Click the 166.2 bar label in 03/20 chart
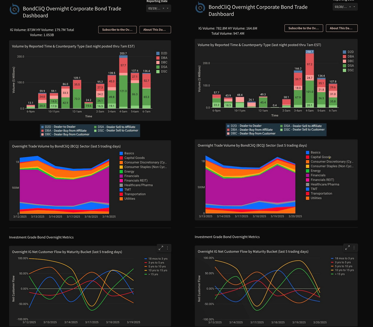Image resolution: width=373 pixels, height=327 pixels. 298,69
